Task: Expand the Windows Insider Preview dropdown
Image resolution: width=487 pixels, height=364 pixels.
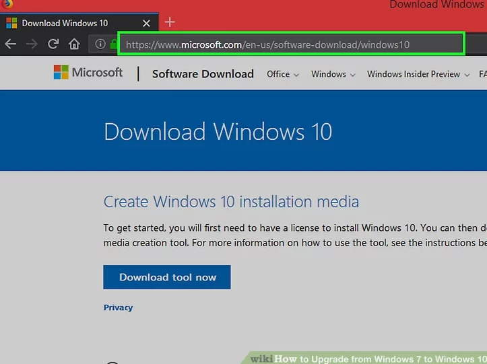Action: click(418, 74)
